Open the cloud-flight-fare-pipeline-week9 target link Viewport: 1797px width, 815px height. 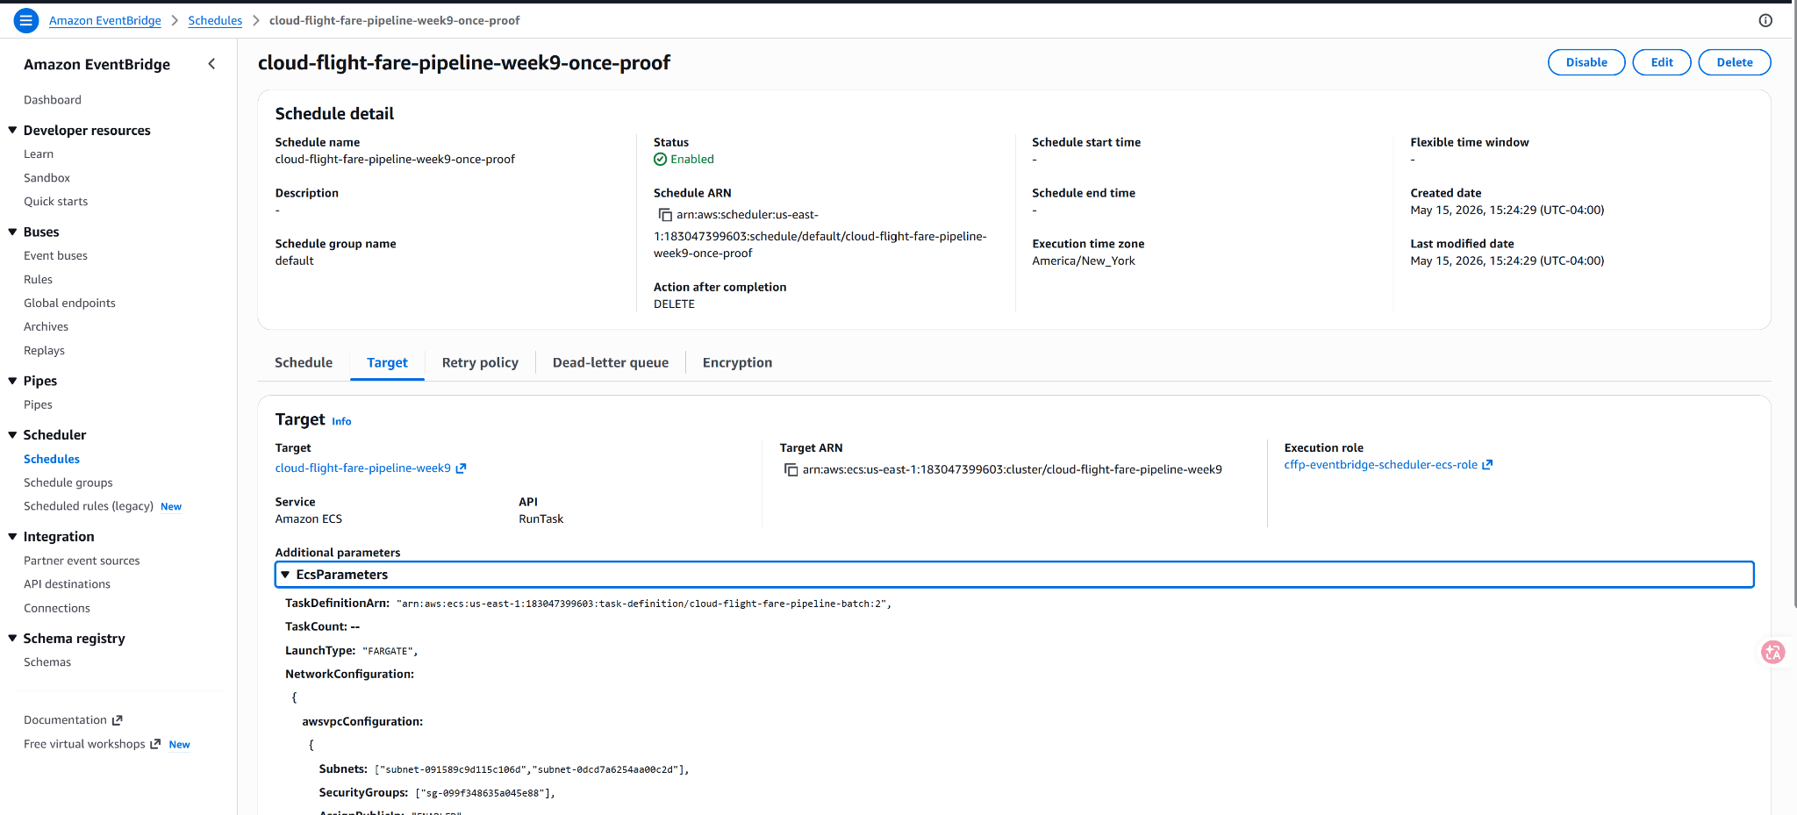363,468
